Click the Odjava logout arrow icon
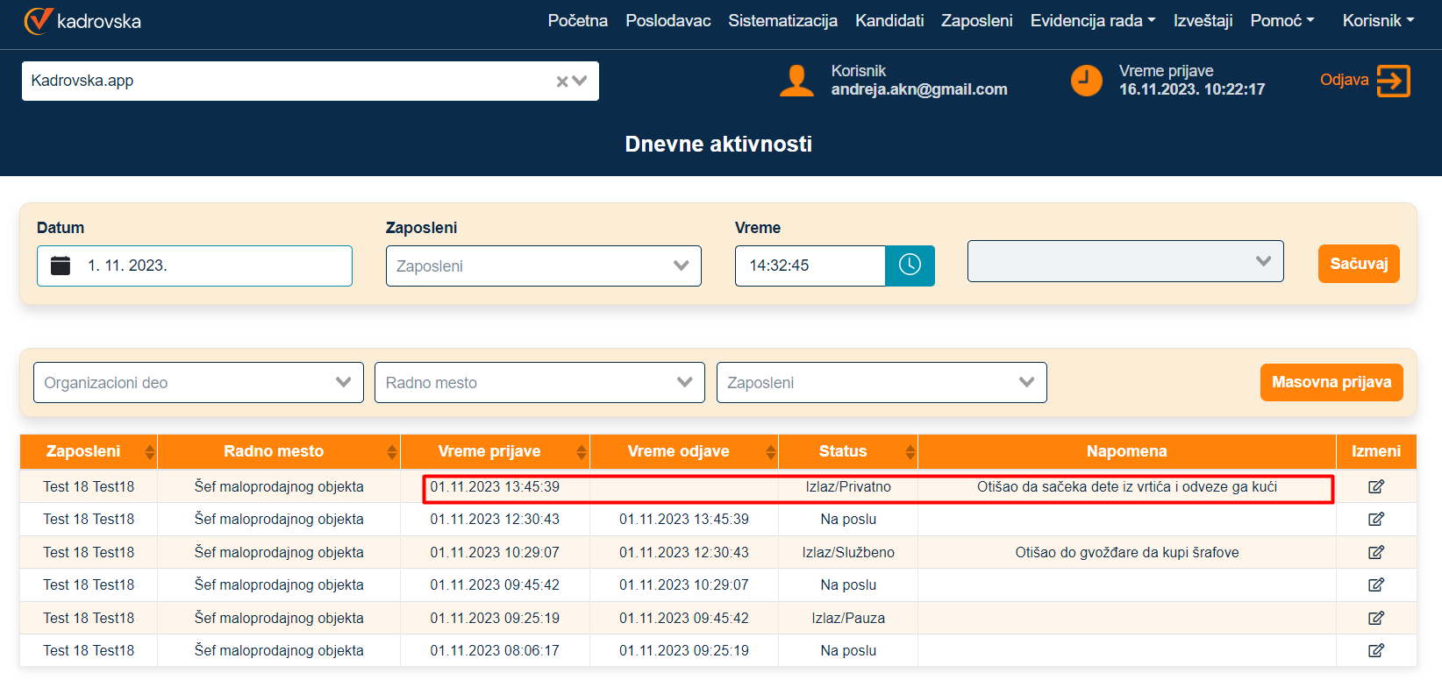Viewport: 1442px width, 687px height. 1393,81
